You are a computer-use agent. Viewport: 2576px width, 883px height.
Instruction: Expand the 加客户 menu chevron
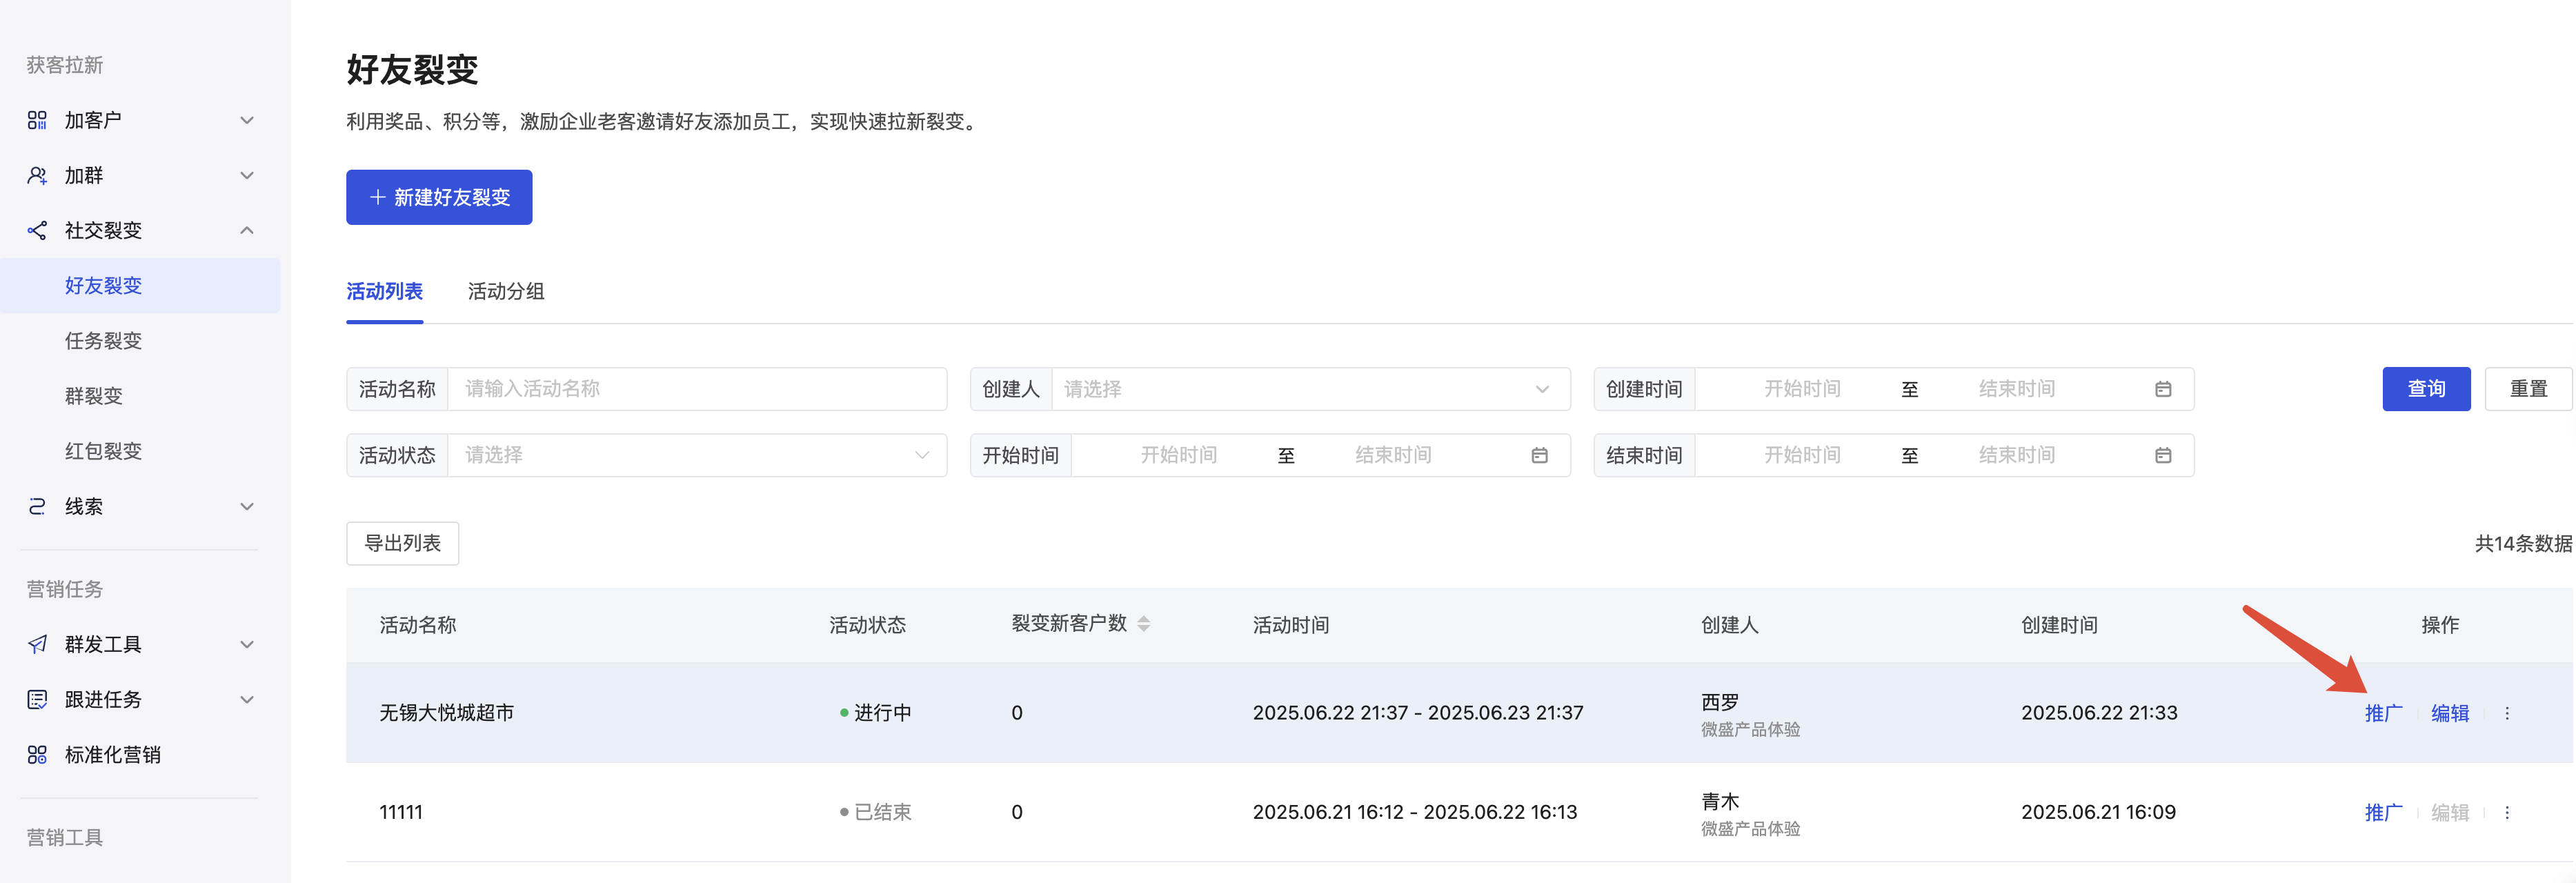247,120
